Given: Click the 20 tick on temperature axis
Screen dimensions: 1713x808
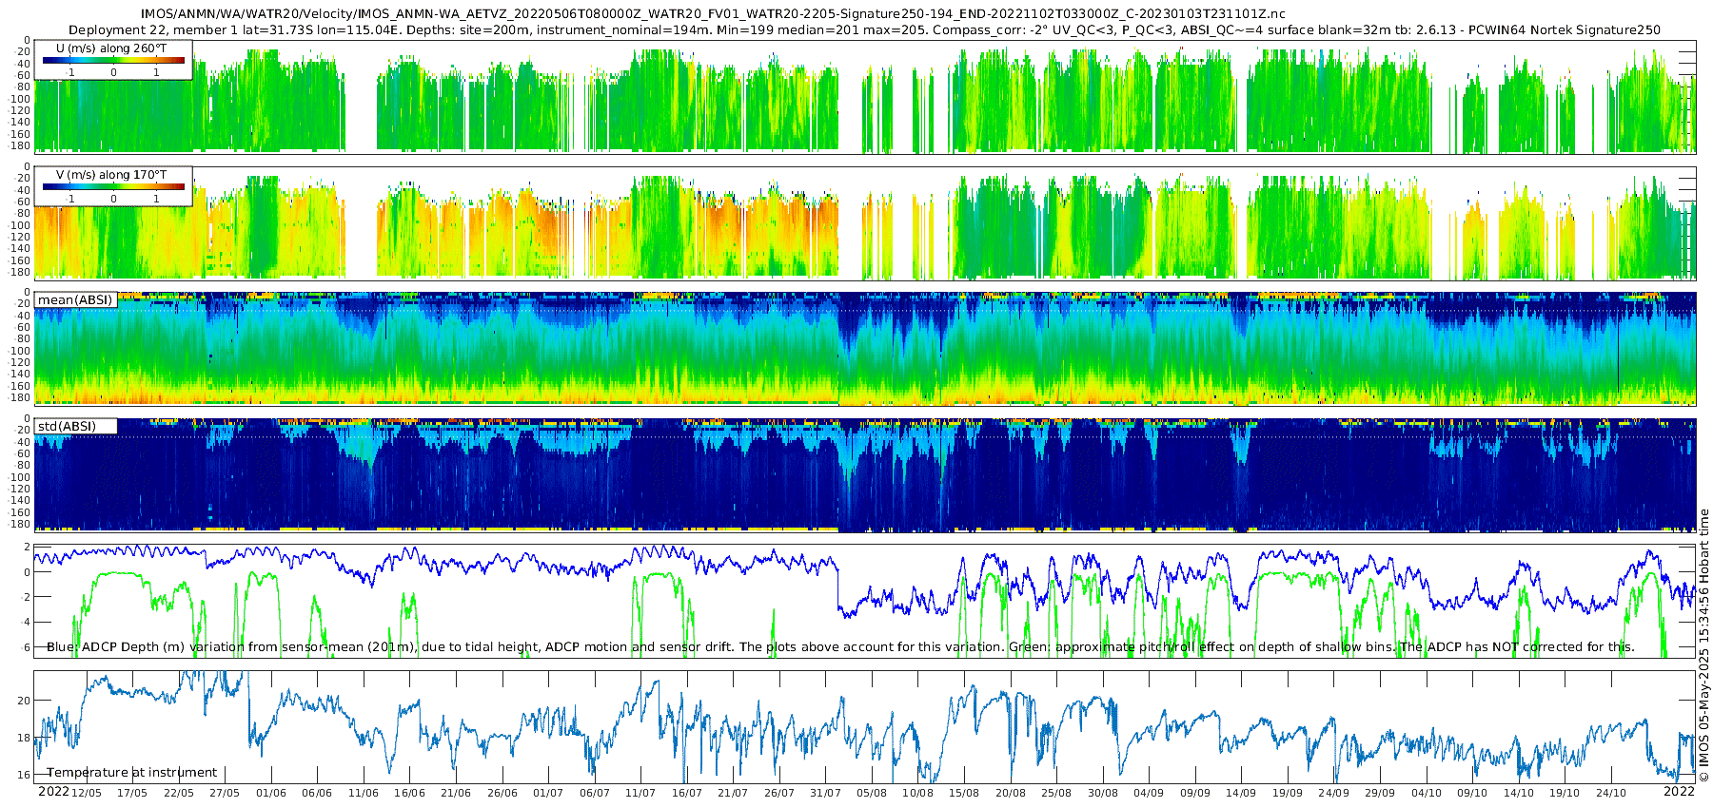Looking at the screenshot, I should tap(24, 701).
